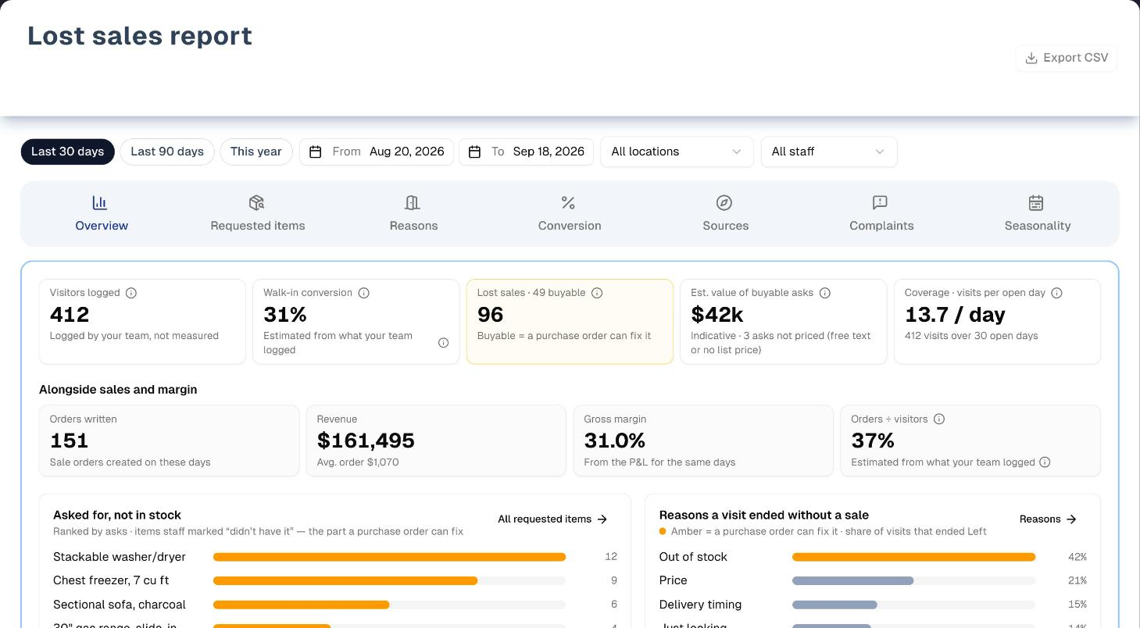Click info icon after 'Estimated from what your team logged' in Orders ÷ visitors card
Image resolution: width=1140 pixels, height=628 pixels.
click(x=1045, y=462)
